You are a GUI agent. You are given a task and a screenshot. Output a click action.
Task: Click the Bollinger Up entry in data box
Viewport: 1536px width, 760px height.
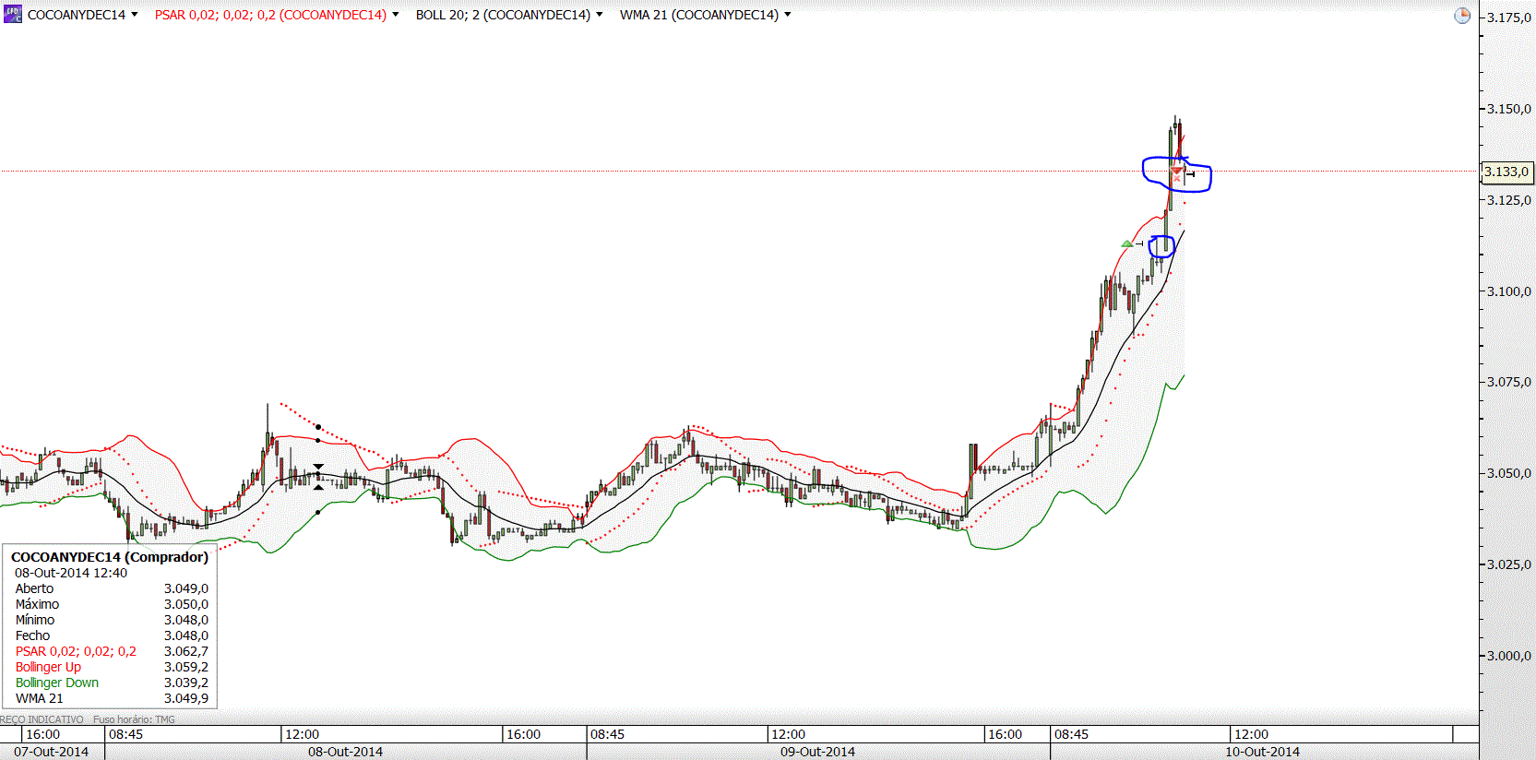pyautogui.click(x=48, y=667)
